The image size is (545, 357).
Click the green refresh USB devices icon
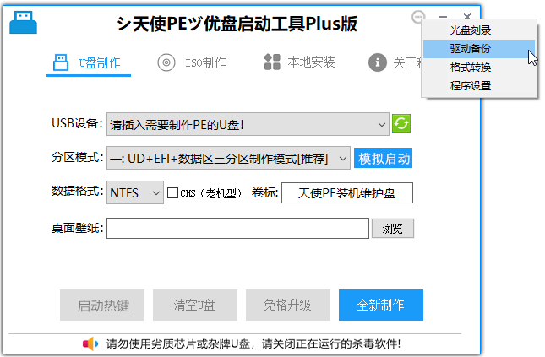[401, 123]
